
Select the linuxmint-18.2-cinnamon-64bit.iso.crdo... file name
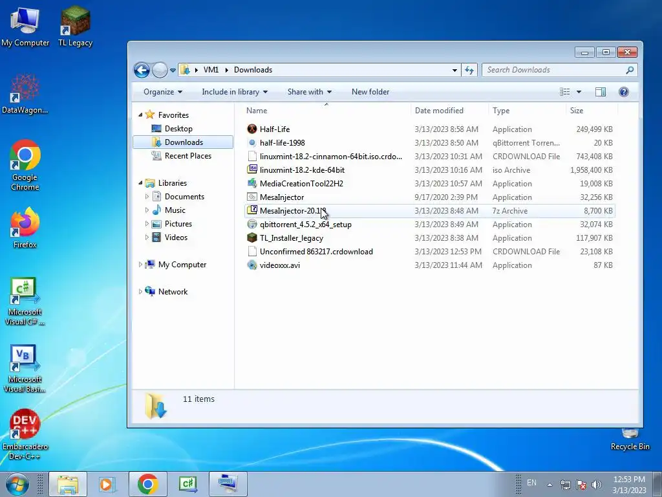click(331, 157)
